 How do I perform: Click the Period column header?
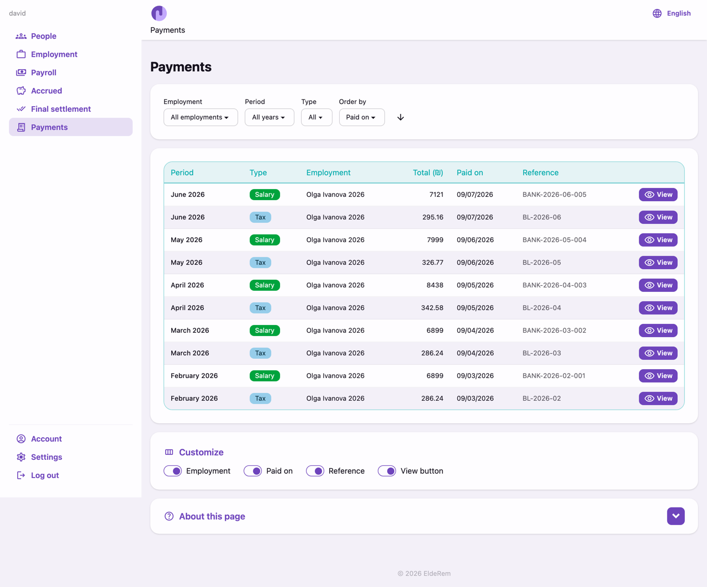(182, 172)
